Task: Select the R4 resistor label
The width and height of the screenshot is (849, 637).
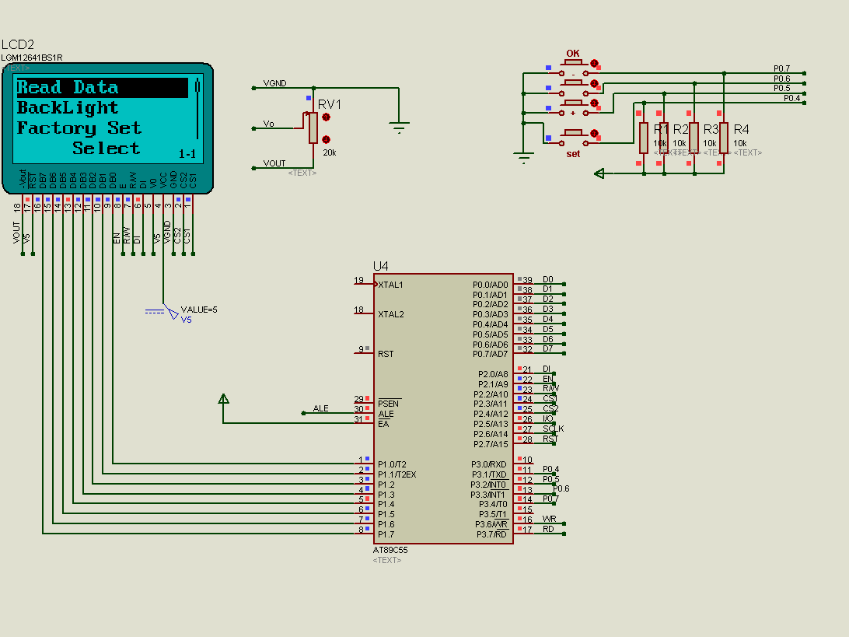Action: [741, 129]
